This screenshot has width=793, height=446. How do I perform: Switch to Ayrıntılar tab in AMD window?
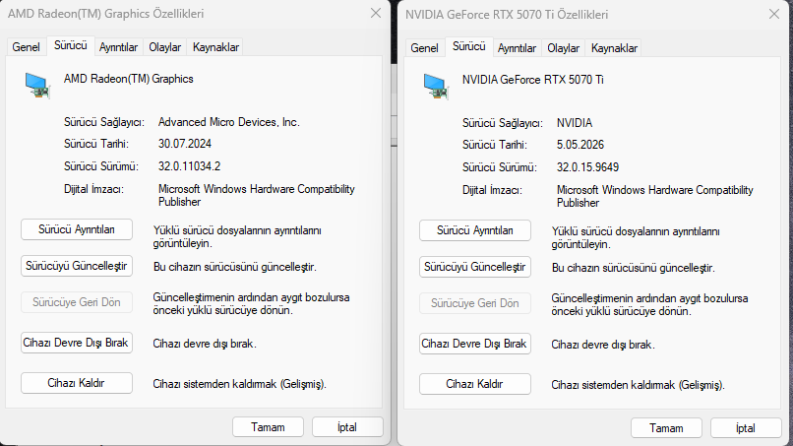pyautogui.click(x=118, y=47)
